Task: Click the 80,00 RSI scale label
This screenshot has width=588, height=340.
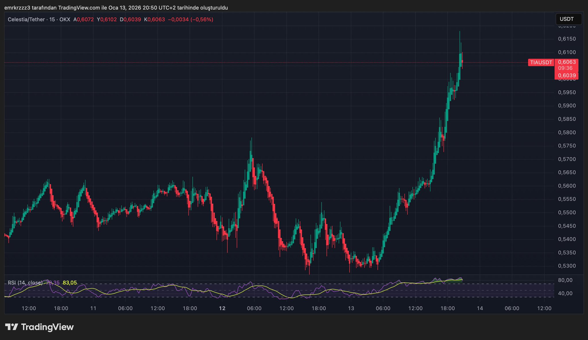Action: pyautogui.click(x=565, y=280)
